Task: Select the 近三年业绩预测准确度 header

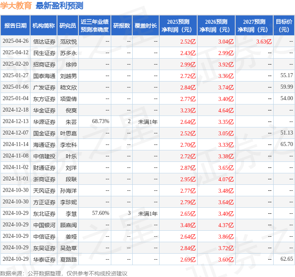Action: tap(95, 26)
